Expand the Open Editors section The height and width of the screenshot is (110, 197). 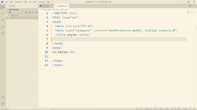[x=14, y=9]
